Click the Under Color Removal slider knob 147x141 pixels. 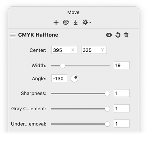click(x=107, y=124)
